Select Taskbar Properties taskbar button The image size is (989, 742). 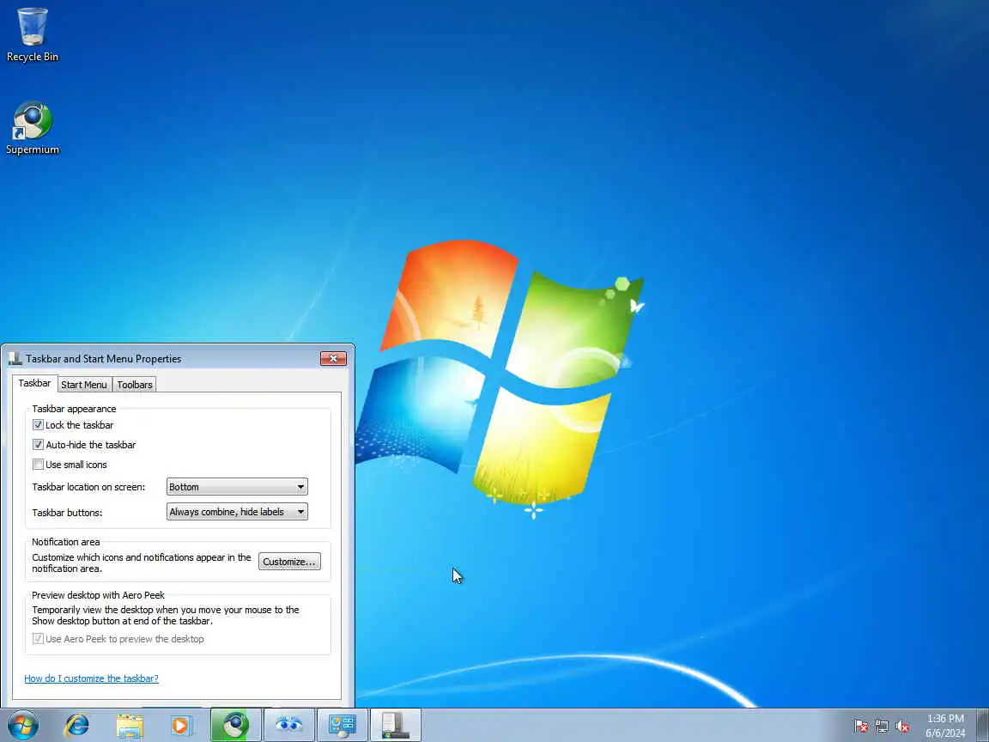point(396,725)
